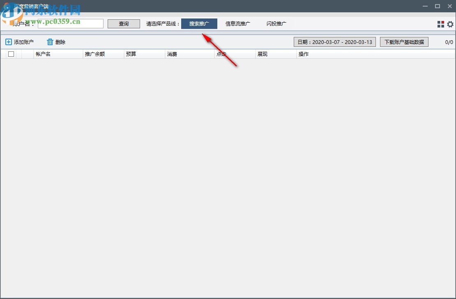
Task: Switch to the 信息流推广 tab
Action: [237, 24]
